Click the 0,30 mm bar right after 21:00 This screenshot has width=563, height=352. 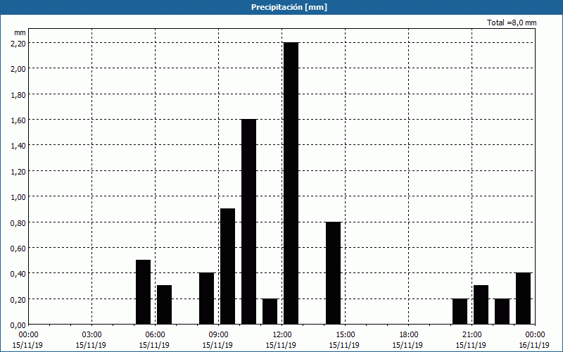[481, 305]
